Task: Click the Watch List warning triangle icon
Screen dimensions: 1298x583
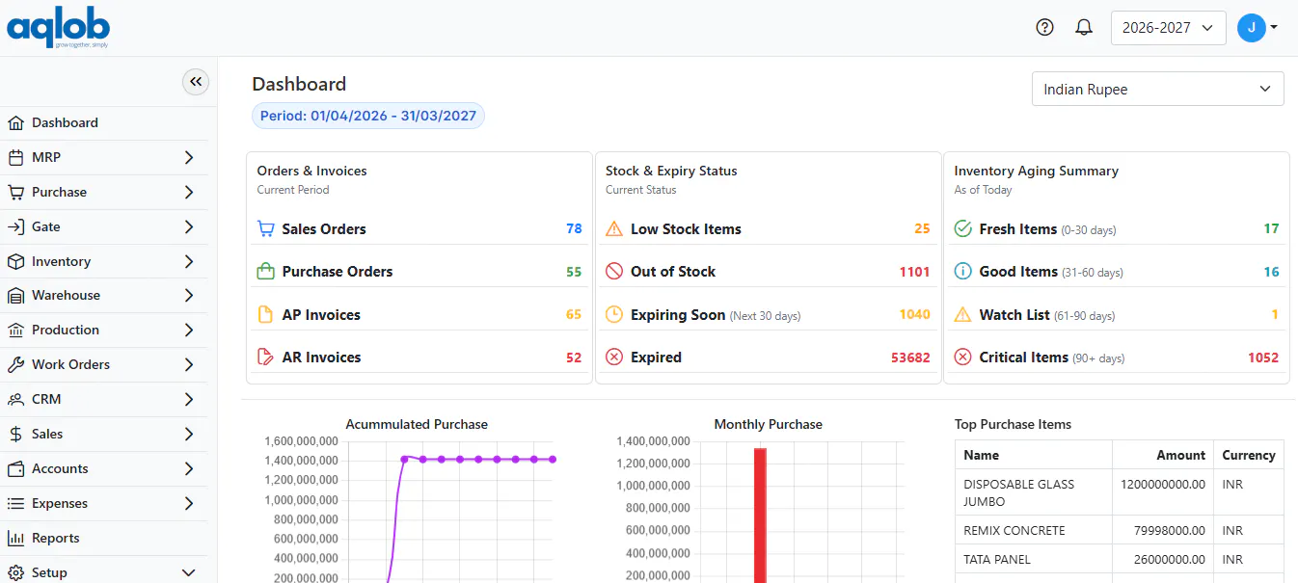Action: pos(962,314)
